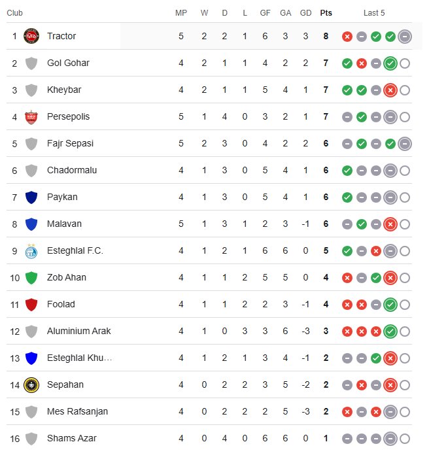Image resolution: width=431 pixels, height=459 pixels.
Task: Click the Sepahan club logo
Action: click(31, 384)
